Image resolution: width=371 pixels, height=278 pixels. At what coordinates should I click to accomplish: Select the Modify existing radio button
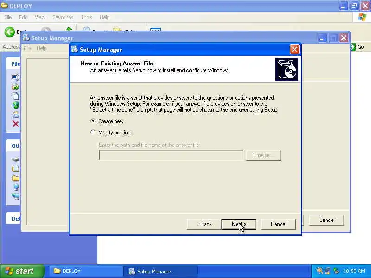click(x=93, y=132)
